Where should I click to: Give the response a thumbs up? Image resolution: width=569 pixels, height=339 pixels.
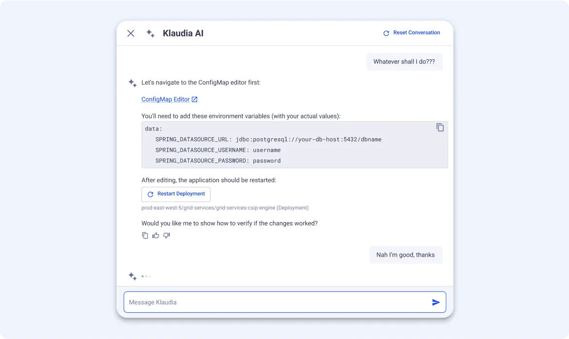click(156, 236)
